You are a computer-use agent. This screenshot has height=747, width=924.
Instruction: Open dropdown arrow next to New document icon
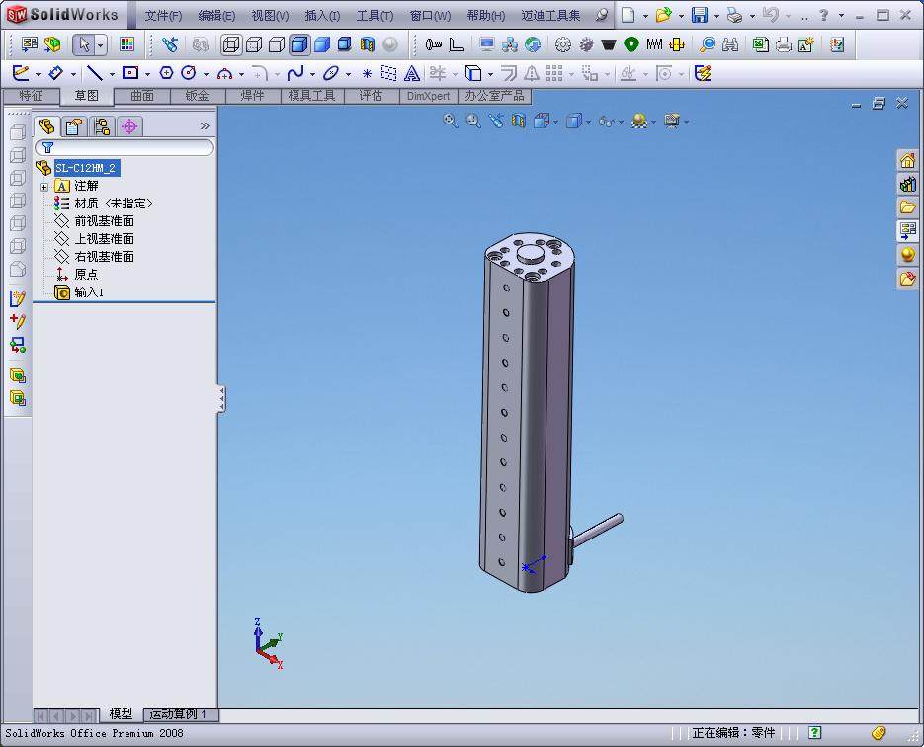[x=645, y=16]
